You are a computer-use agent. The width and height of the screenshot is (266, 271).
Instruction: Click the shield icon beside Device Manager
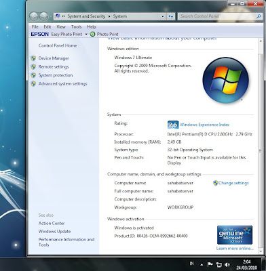pyautogui.click(x=33, y=58)
